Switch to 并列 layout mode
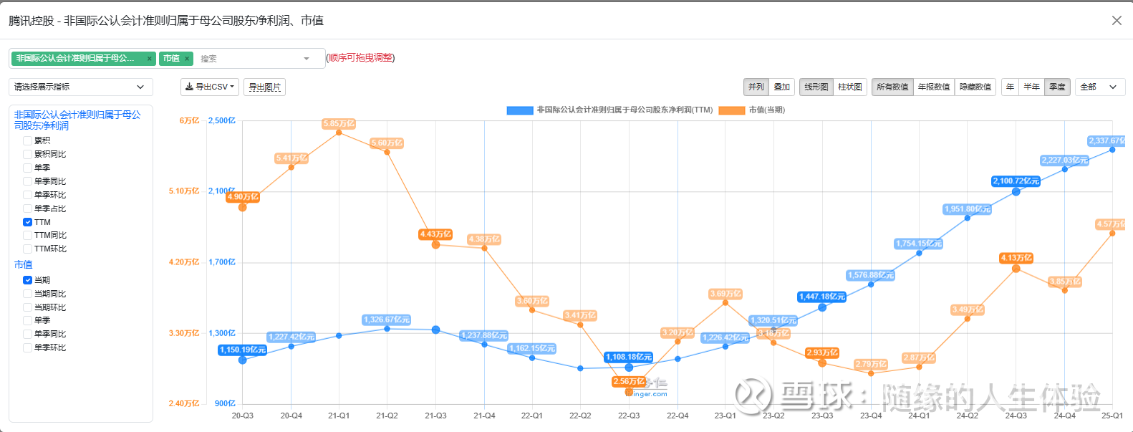Screen dimensions: 1133x432 (x=756, y=87)
